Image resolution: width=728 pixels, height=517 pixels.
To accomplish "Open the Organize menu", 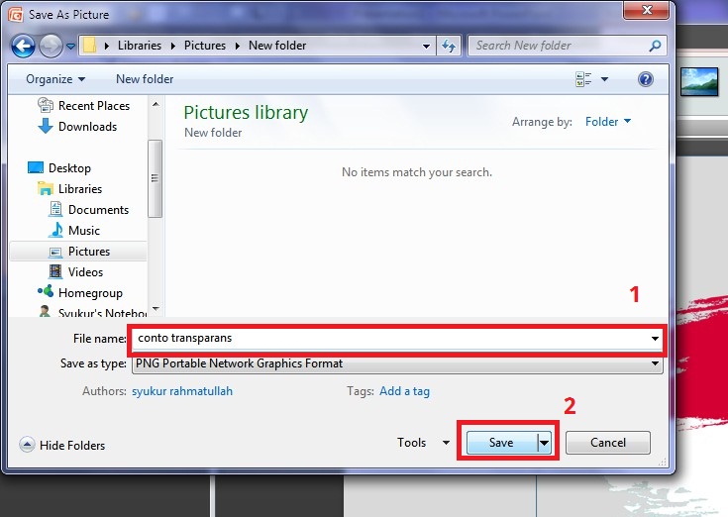I will click(x=55, y=79).
